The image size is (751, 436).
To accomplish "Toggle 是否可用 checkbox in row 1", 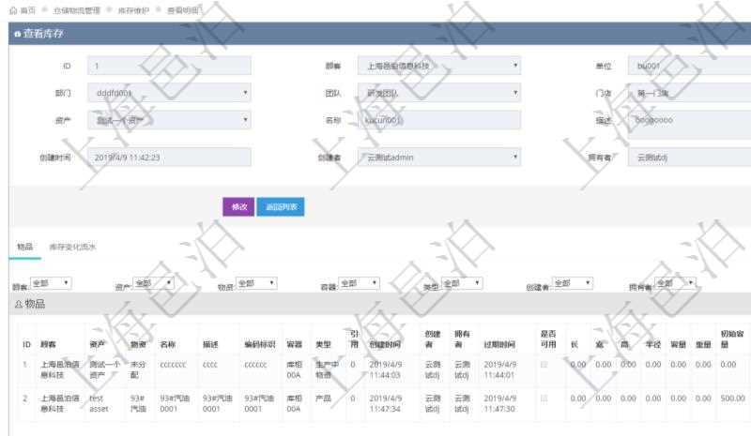I will [544, 366].
